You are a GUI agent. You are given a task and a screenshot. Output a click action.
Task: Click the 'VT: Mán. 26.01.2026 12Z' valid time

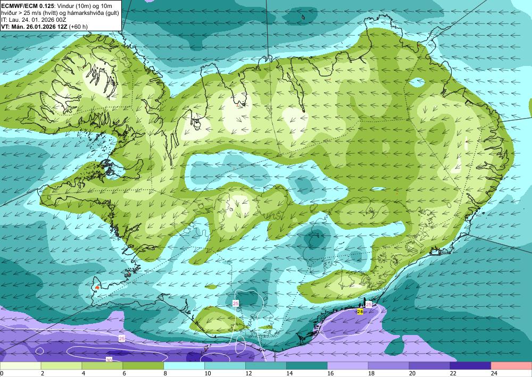click(34, 27)
